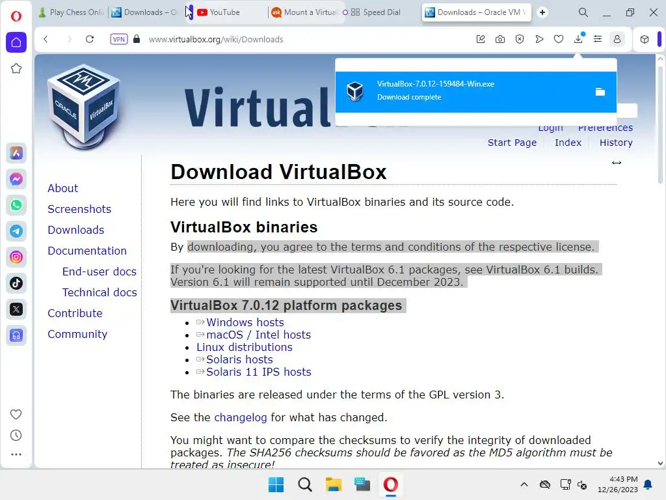The image size is (666, 500).
Task: View site security lock info
Action: tap(137, 39)
